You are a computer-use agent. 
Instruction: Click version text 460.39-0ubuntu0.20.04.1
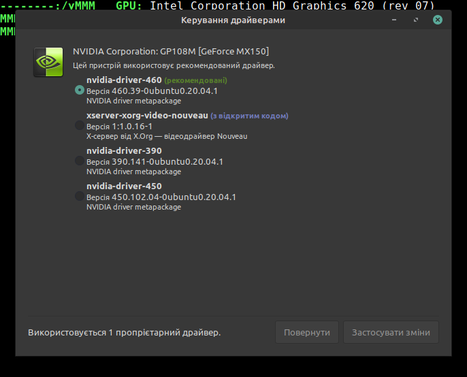click(165, 91)
